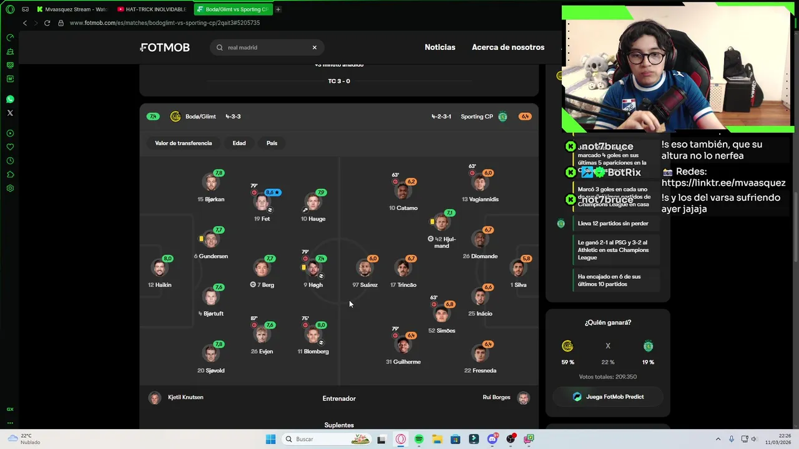Image resolution: width=799 pixels, height=449 pixels.
Task: Vote for Bodø/Glimt in ¿Quién ganará? poll
Action: click(567, 346)
